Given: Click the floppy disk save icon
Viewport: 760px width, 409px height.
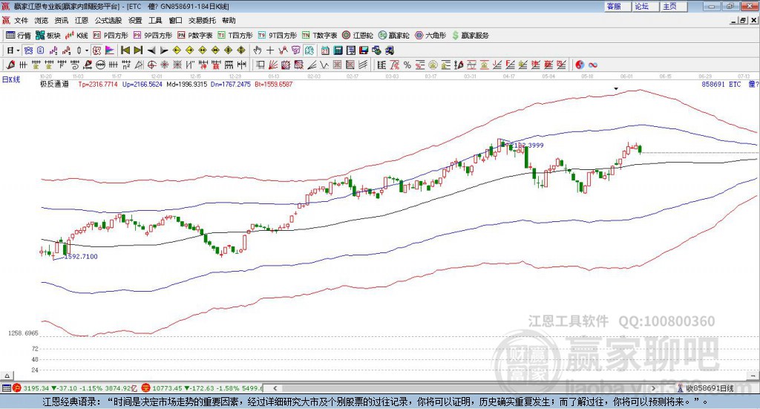Looking at the screenshot, I should tap(364, 50).
